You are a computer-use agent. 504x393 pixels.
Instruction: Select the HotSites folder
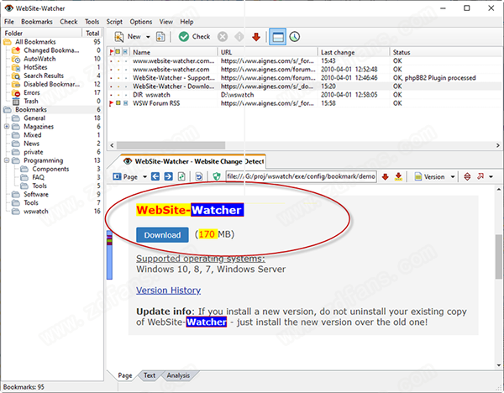[35, 67]
